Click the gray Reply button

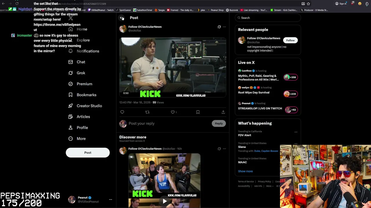(219, 124)
